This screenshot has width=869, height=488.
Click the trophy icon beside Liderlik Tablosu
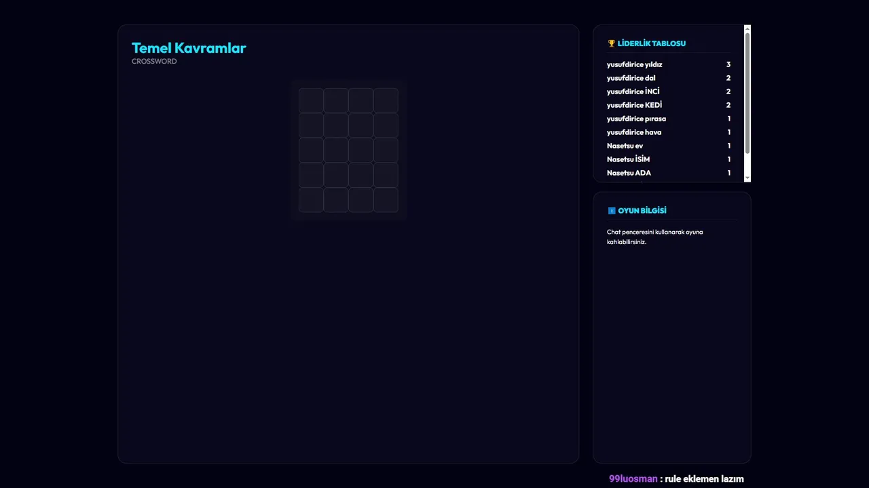pos(611,43)
